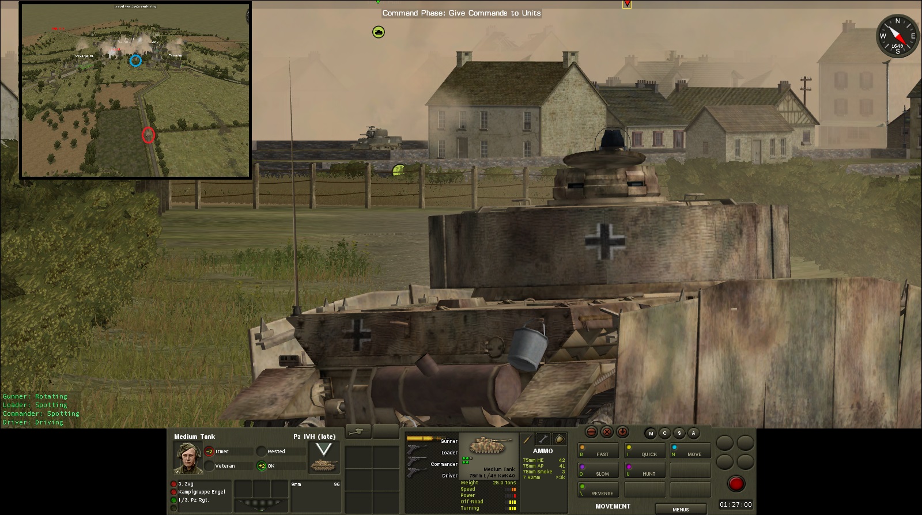This screenshot has width=922, height=516.
Task: Open the shield armor defenses tab
Action: [x=559, y=439]
